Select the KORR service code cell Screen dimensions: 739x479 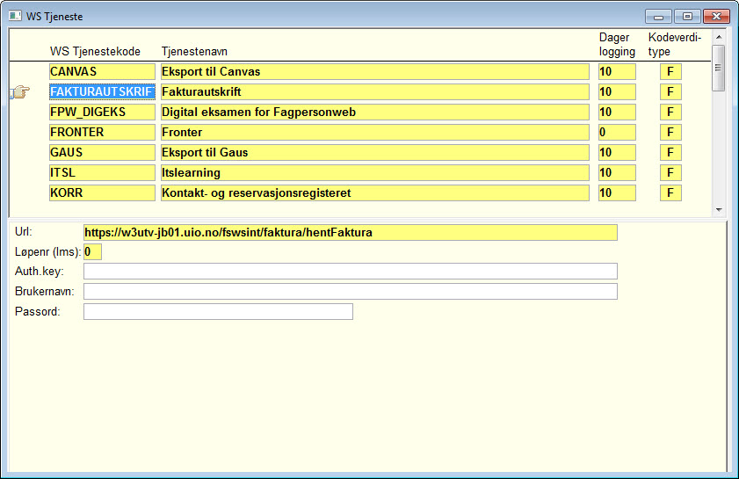pyautogui.click(x=102, y=192)
